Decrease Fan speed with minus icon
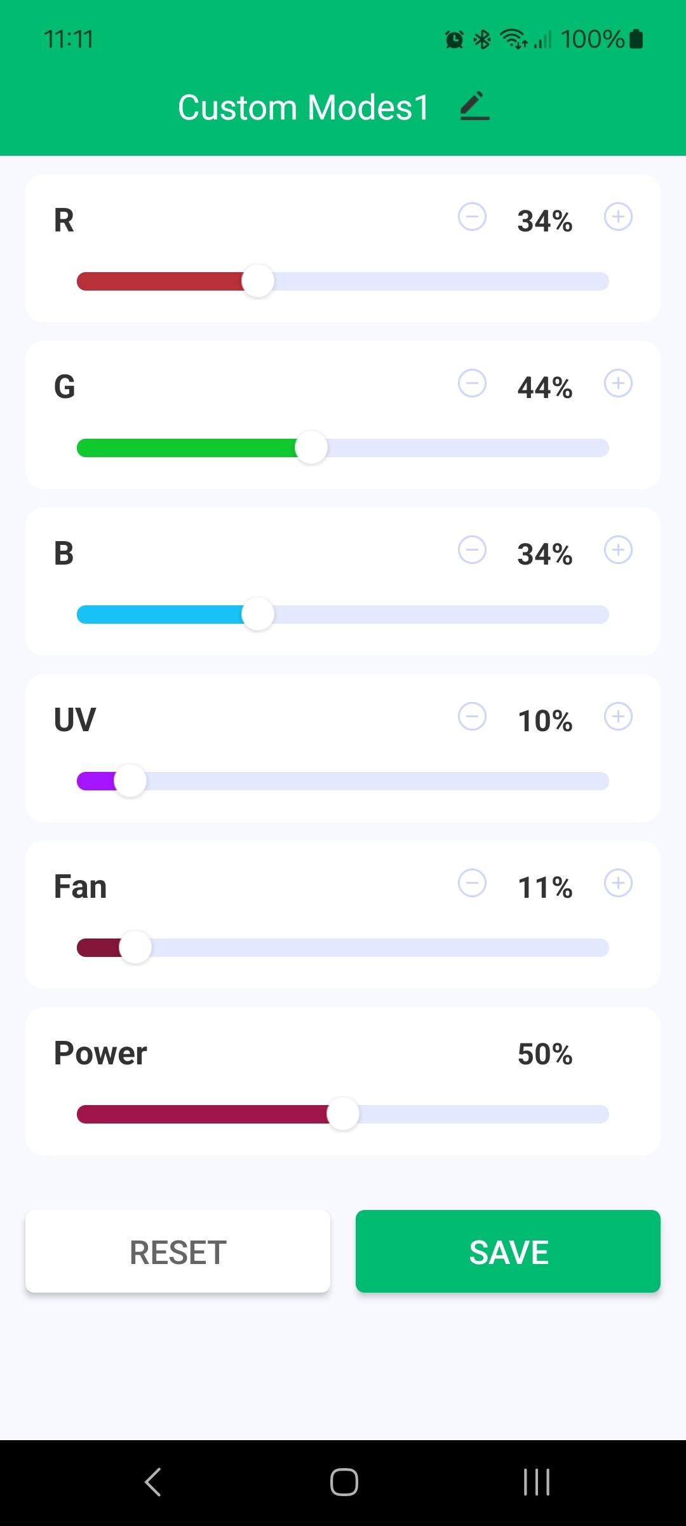Image resolution: width=686 pixels, height=1526 pixels. point(472,883)
